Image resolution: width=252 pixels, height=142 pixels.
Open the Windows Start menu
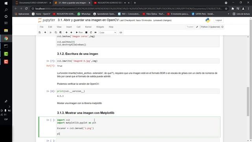coord(6,3)
